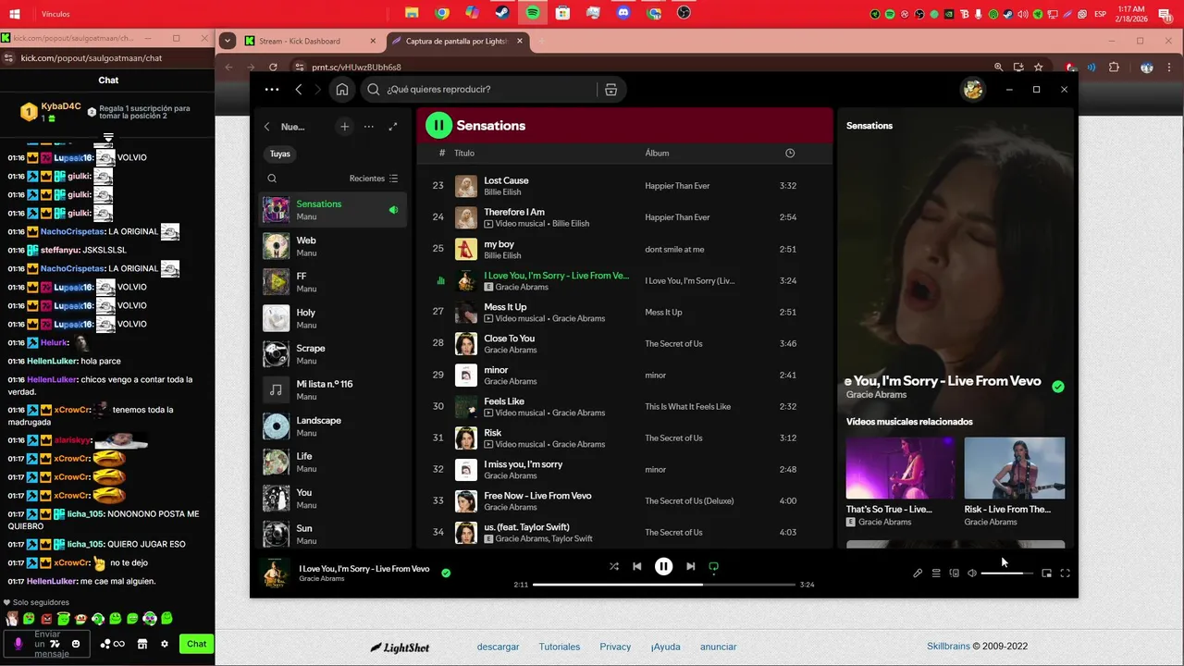The height and width of the screenshot is (666, 1184).
Task: Open the play queue
Action: [x=936, y=573]
